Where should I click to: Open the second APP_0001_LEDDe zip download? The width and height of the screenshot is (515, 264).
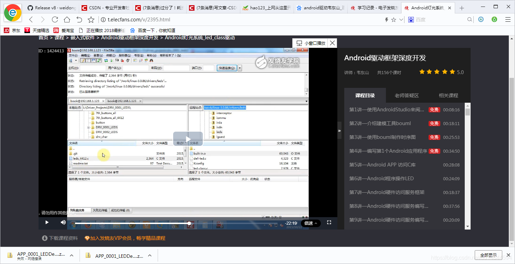pos(115,256)
